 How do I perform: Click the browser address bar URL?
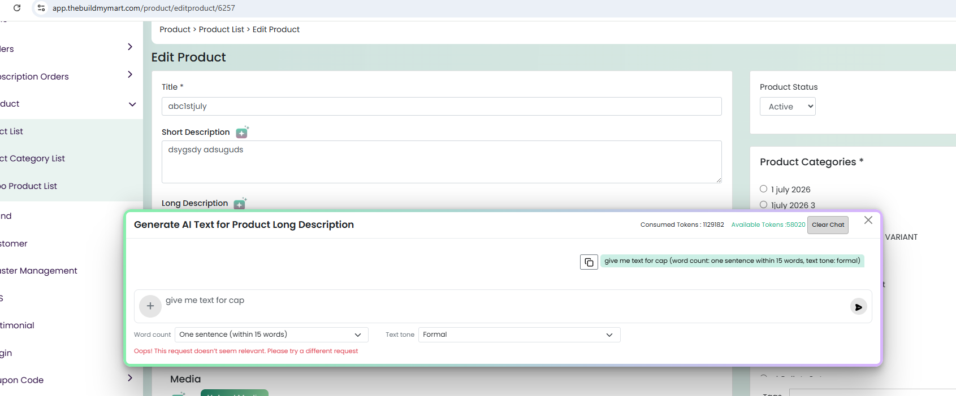coord(144,8)
